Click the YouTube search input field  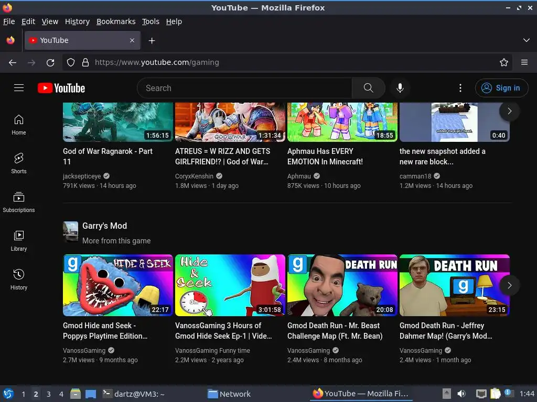pyautogui.click(x=244, y=88)
